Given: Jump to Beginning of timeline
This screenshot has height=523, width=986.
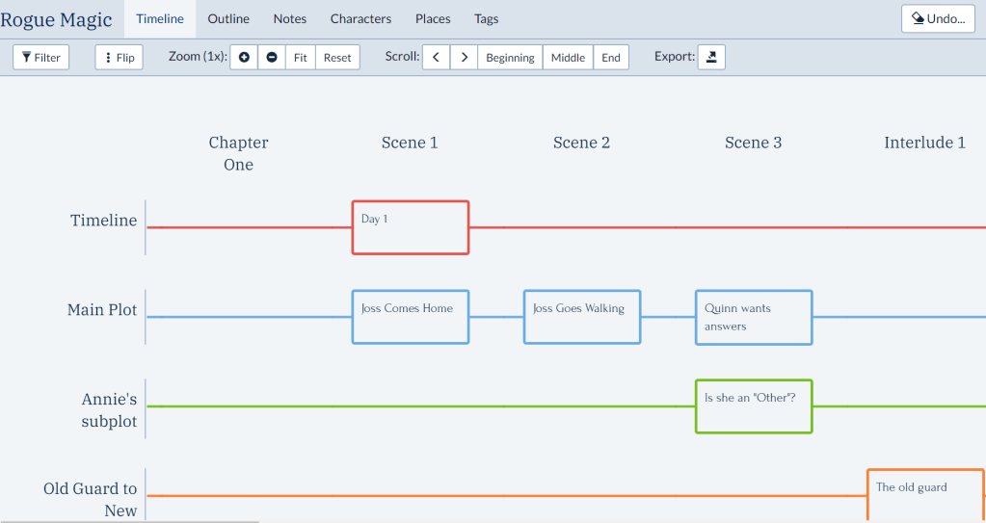Looking at the screenshot, I should click(510, 58).
